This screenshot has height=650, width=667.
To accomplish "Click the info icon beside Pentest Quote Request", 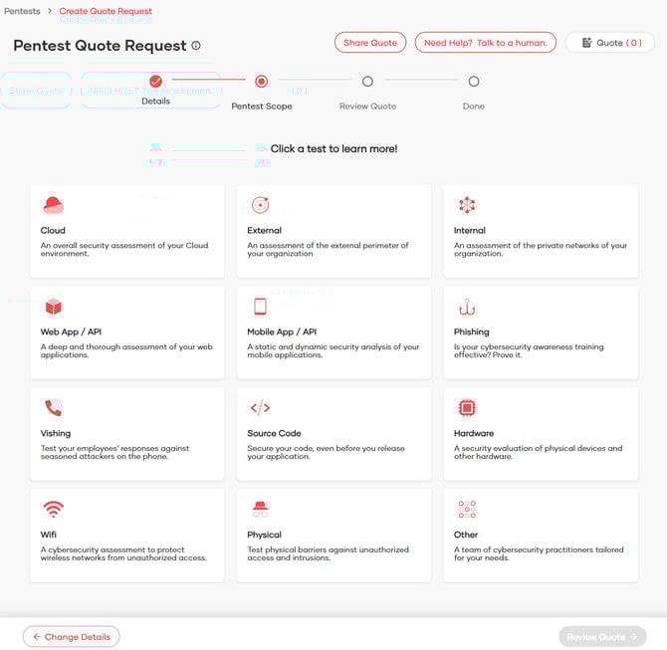I will pos(196,46).
